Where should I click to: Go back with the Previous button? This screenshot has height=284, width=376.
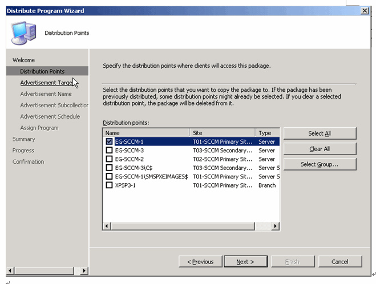click(200, 261)
